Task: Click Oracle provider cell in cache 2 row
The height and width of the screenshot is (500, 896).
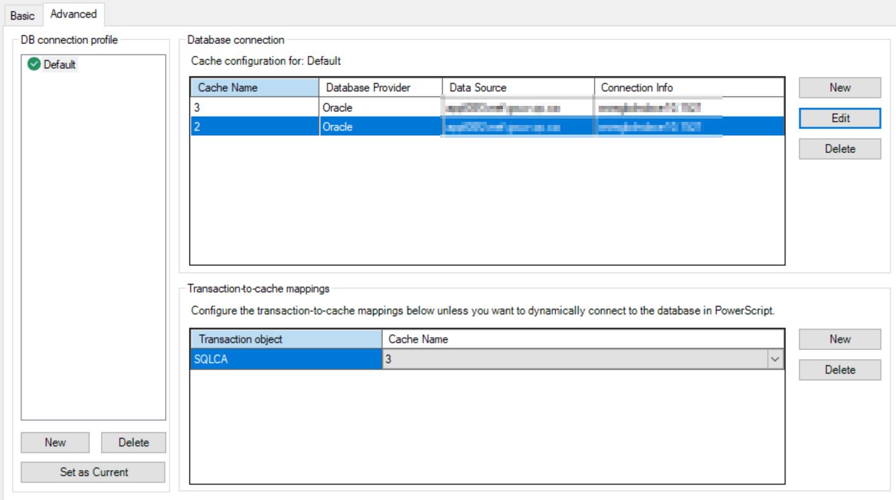Action: coord(380,126)
